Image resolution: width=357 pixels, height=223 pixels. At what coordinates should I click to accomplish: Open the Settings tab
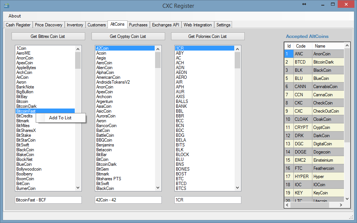tap(223, 25)
